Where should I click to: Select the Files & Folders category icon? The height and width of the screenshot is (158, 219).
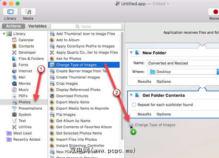pos(14,59)
